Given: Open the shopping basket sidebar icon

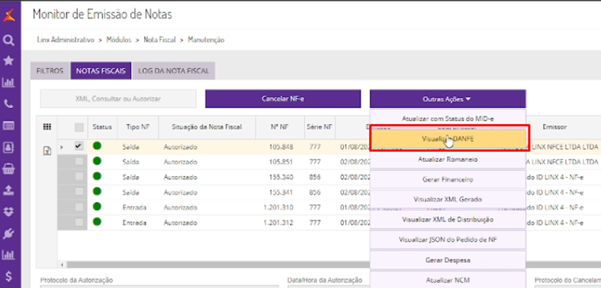Looking at the screenshot, I should click(9, 168).
